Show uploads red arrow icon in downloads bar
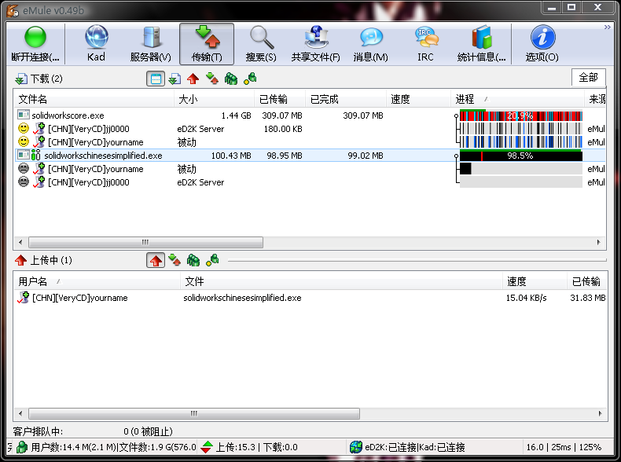Screen dimensions: 621x462 (x=193, y=79)
